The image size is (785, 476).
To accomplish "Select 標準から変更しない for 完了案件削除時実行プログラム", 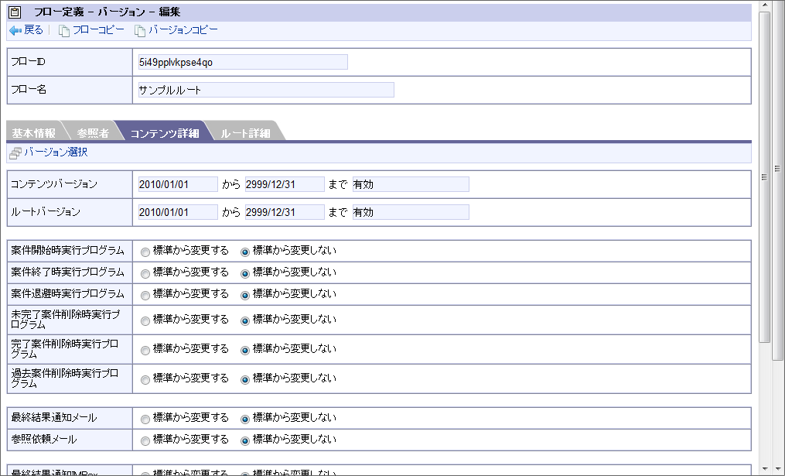I will (x=245, y=351).
